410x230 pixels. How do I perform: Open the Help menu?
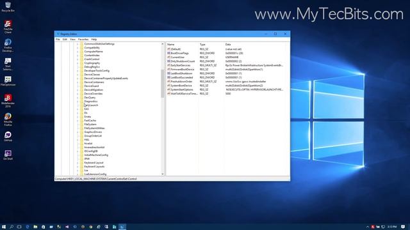pos(94,40)
